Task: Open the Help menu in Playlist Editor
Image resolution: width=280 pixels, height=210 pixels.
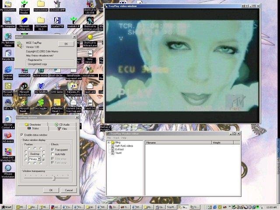Action: pos(124,138)
